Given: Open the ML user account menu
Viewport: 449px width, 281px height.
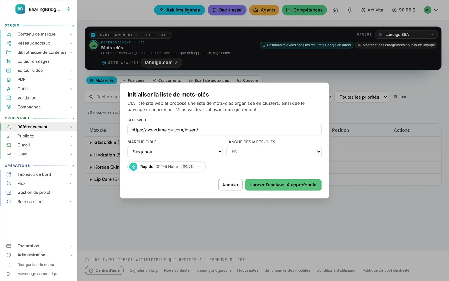Looking at the screenshot, I should [x=431, y=10].
